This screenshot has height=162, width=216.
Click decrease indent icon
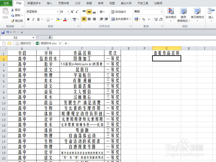tap(101, 19)
